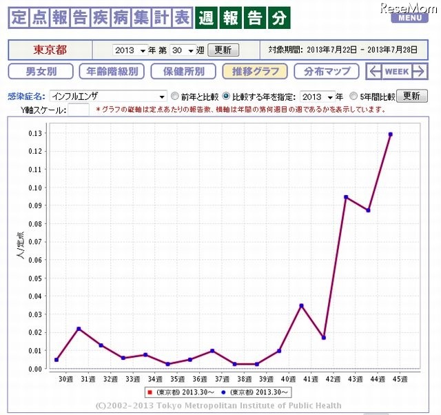Open the comparison year dropdown
The width and height of the screenshot is (441, 415).
click(317, 97)
